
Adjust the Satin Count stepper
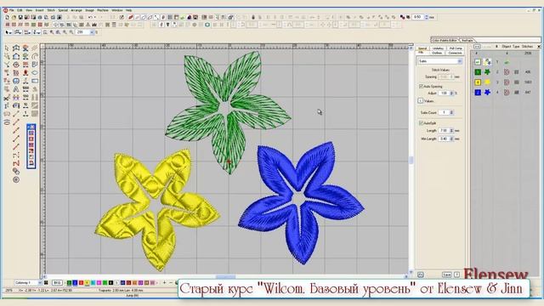[451, 112]
